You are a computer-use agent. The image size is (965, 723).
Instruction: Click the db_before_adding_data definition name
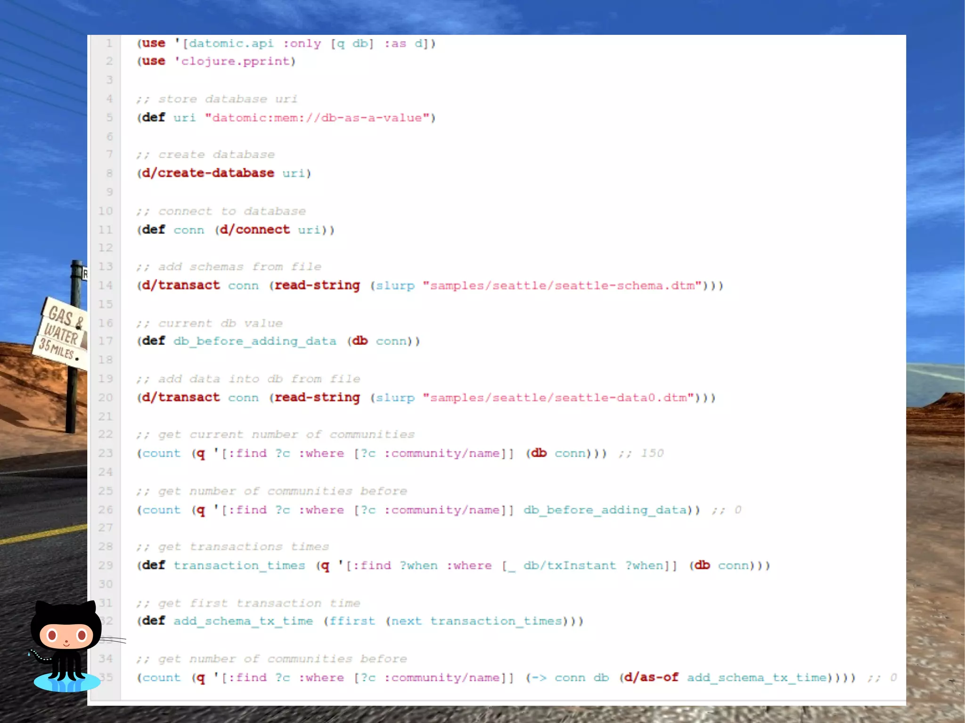coord(254,341)
